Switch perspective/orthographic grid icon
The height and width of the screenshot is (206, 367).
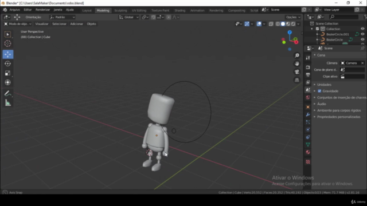tap(297, 80)
